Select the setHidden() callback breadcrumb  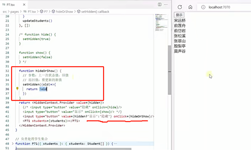pos(93,12)
